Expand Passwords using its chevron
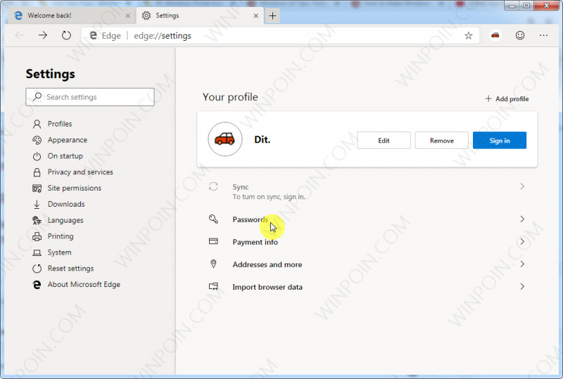 [522, 219]
